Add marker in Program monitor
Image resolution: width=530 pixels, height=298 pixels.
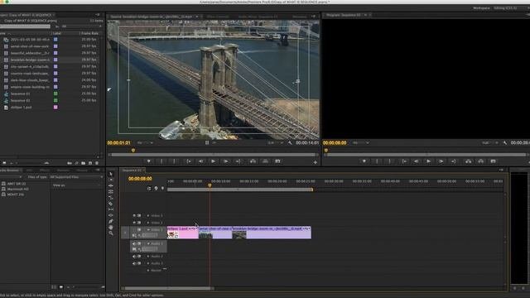click(x=364, y=161)
